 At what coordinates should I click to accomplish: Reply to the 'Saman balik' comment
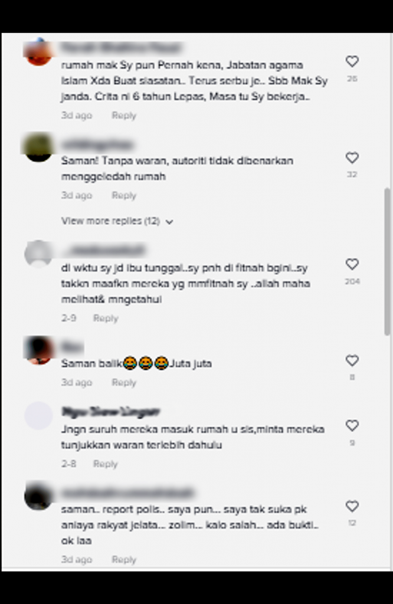124,382
